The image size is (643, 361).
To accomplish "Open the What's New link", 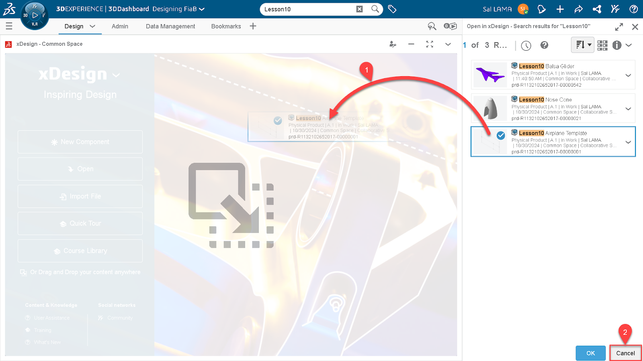I will point(47,342).
